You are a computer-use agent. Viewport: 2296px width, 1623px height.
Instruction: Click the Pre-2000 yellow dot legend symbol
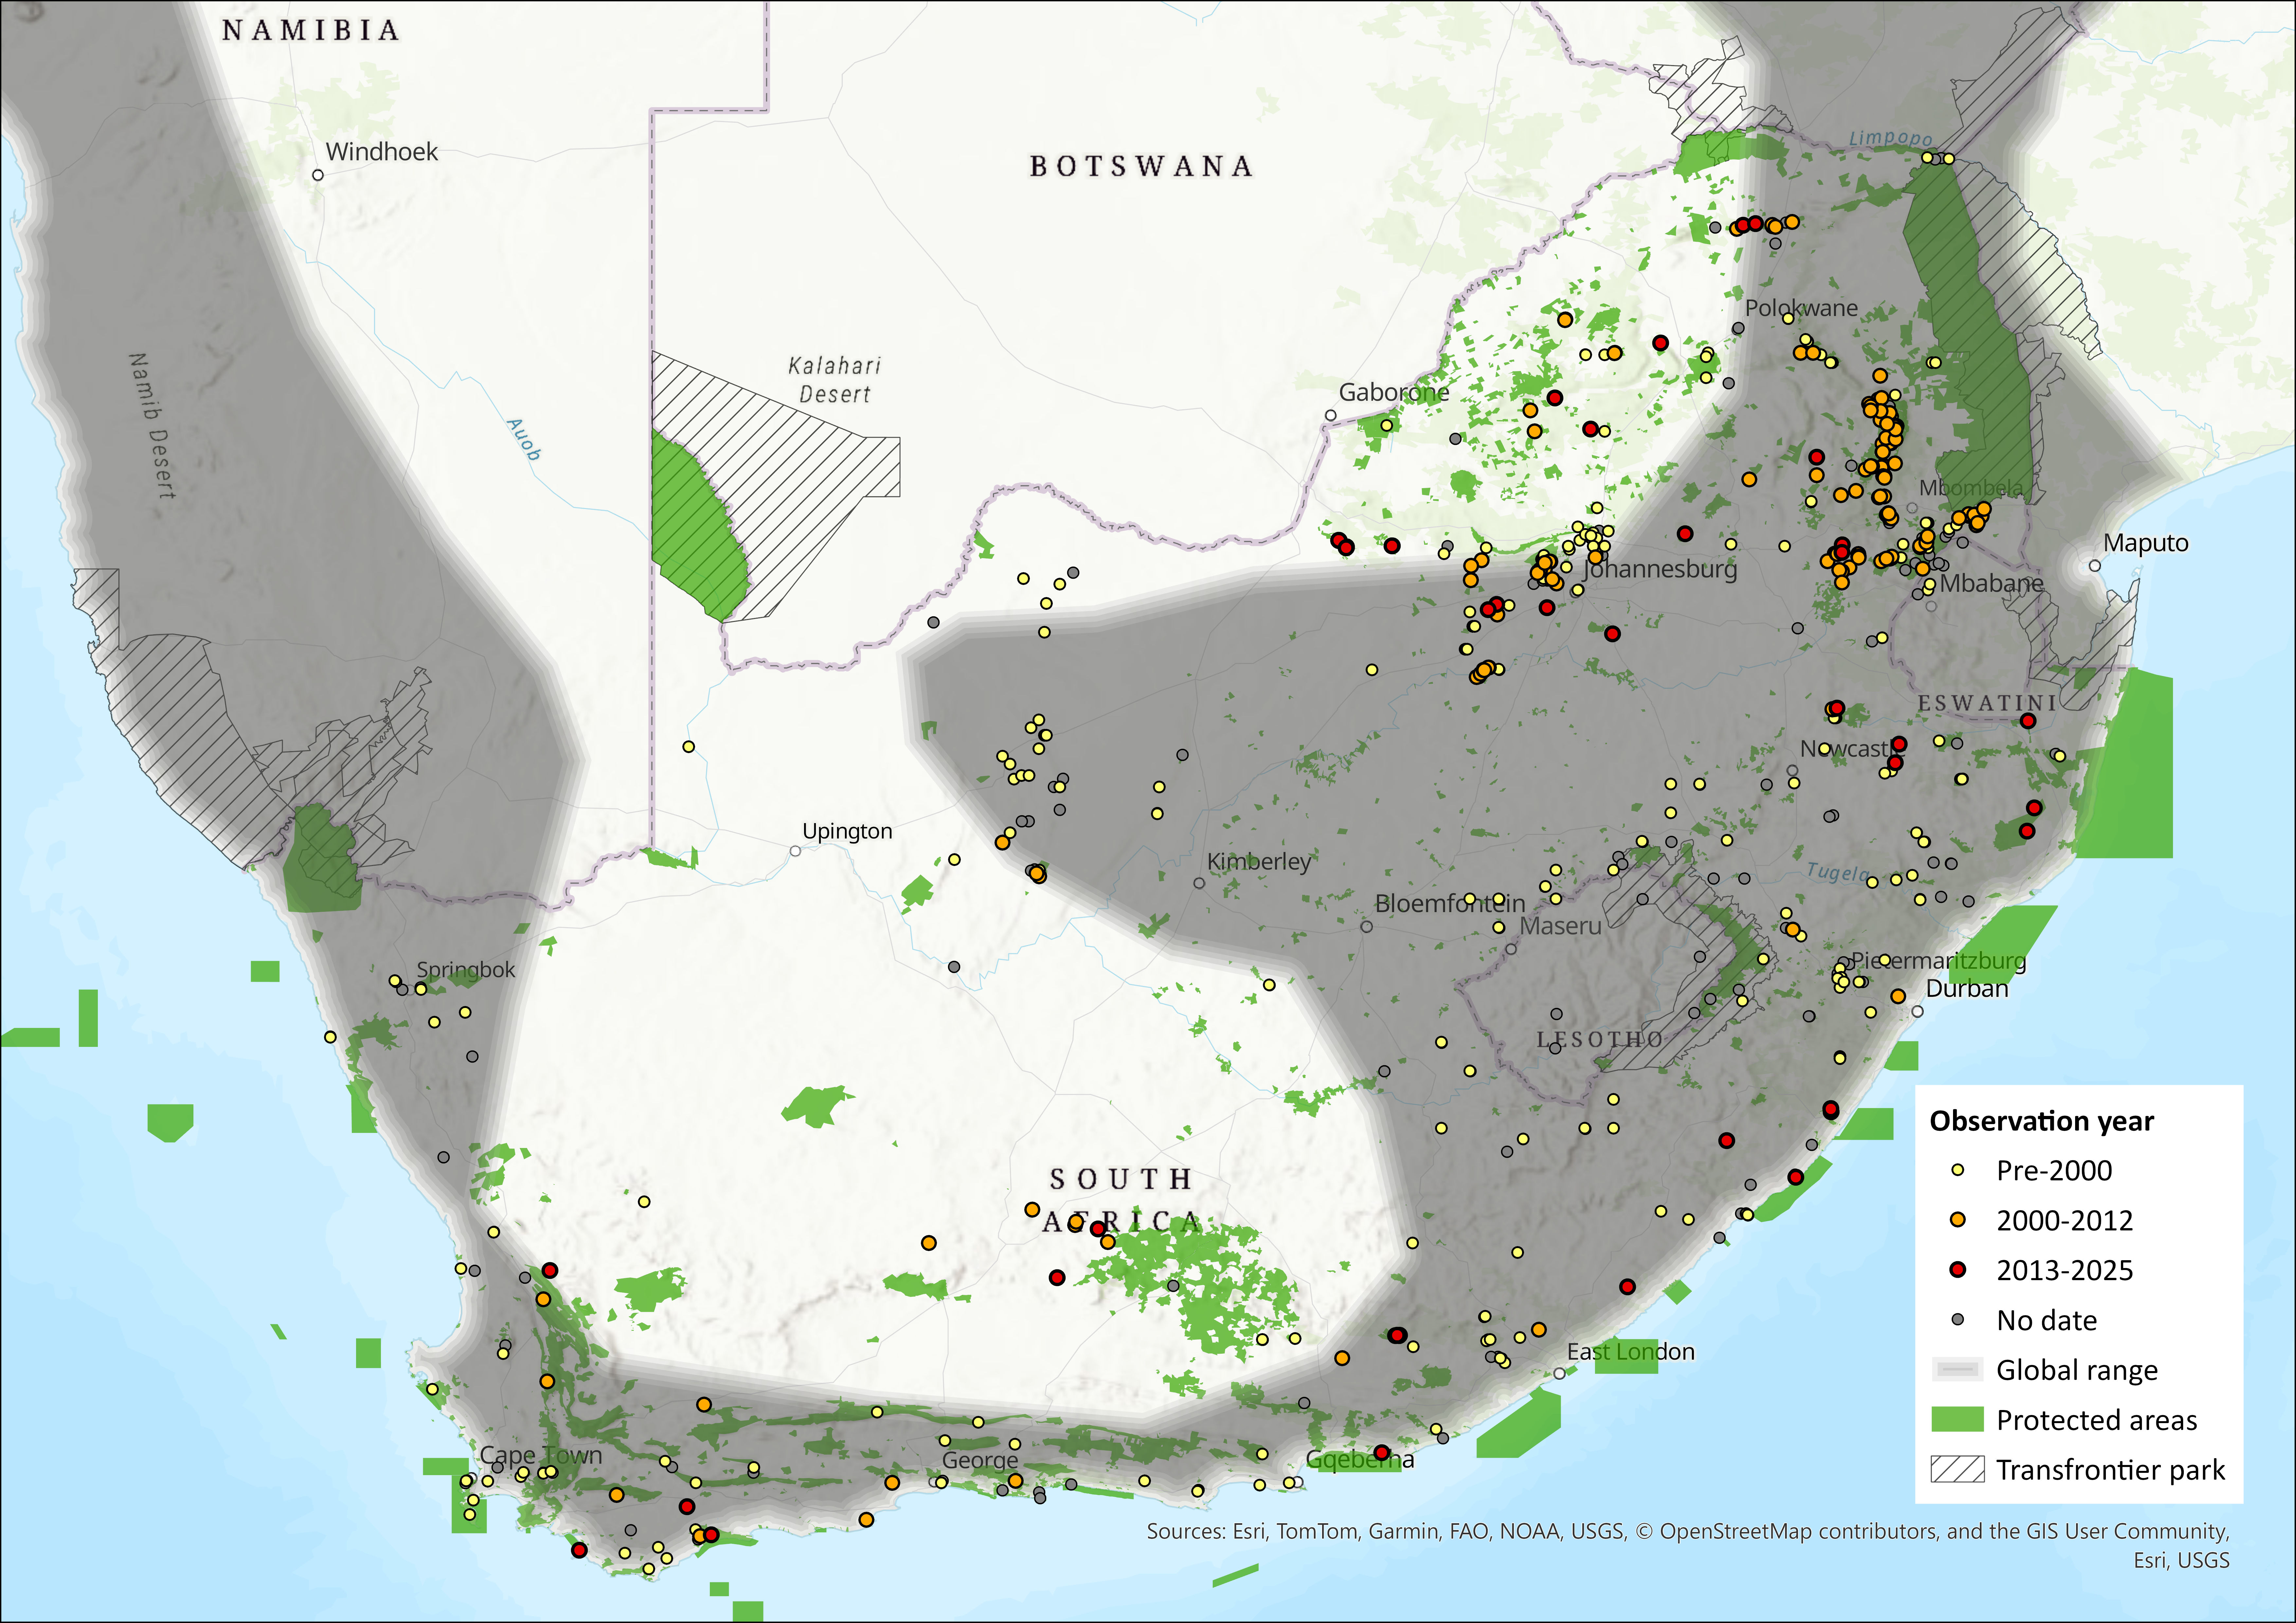pos(1958,1170)
